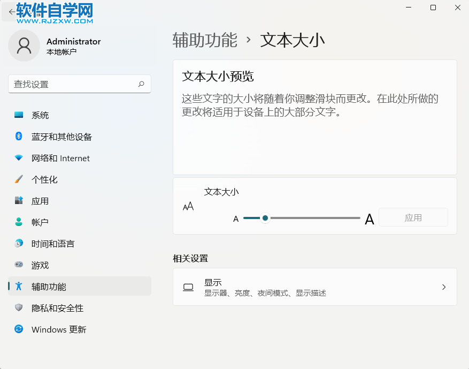Image resolution: width=469 pixels, height=369 pixels.
Task: Go to 辅助功能 breadcrumb link
Action: 205,40
